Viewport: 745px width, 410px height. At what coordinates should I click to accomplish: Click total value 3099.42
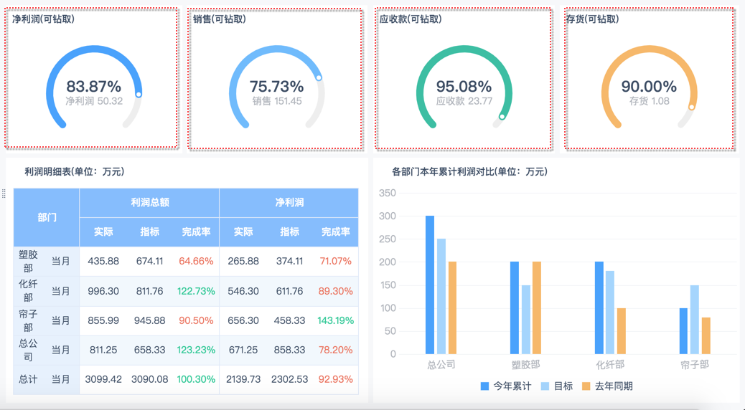[x=103, y=379]
